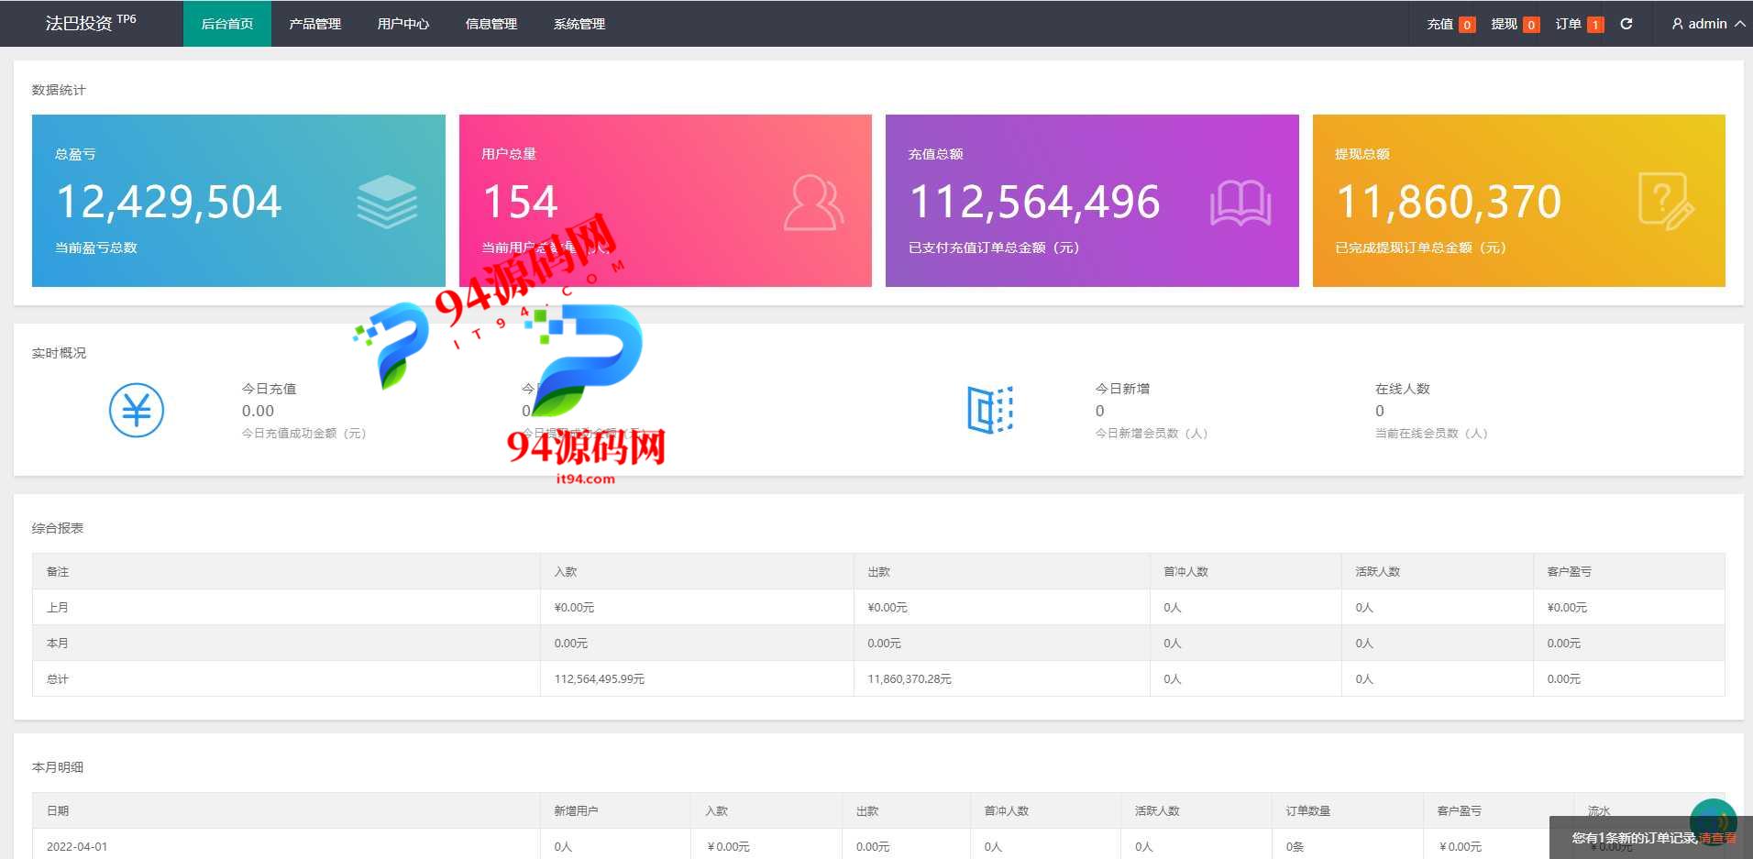1753x859 pixels.
Task: Click the 112,564,496 recharge total
Action: (1035, 202)
